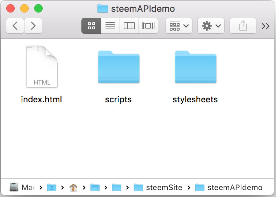Click steemAPIdemo in the path bar

(229, 187)
